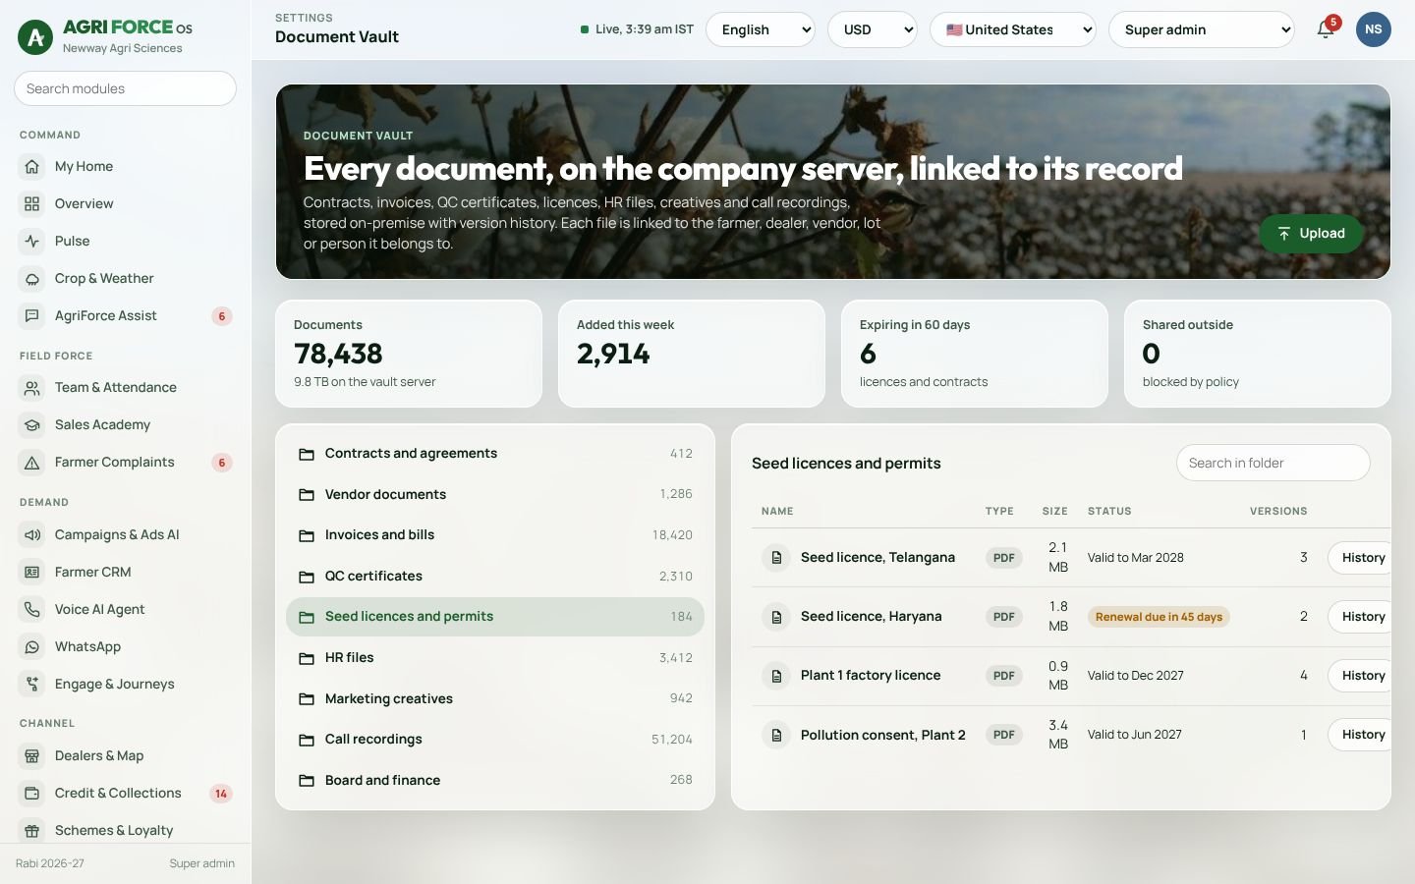The height and width of the screenshot is (884, 1415).
Task: Click the Team & Attendance people icon
Action: coord(32,387)
